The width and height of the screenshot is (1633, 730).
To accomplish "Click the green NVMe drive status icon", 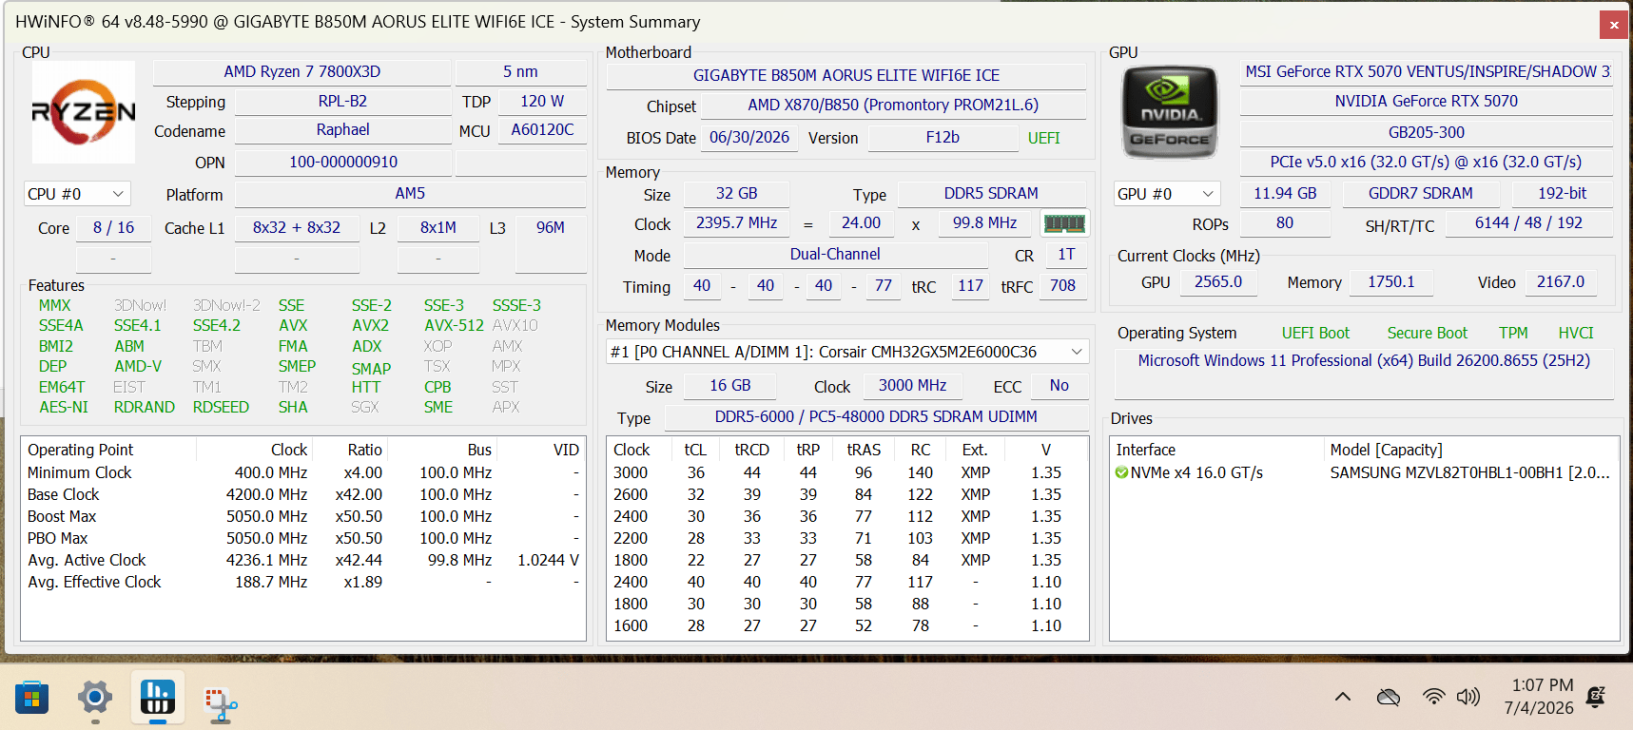I will [1121, 472].
